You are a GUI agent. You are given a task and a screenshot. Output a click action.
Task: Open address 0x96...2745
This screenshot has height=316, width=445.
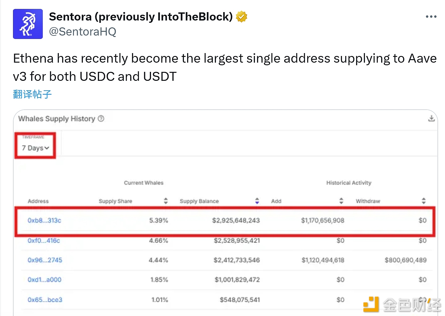click(45, 260)
